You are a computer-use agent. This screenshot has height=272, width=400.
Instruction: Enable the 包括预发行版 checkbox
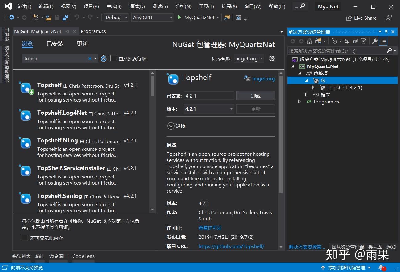[113, 58]
